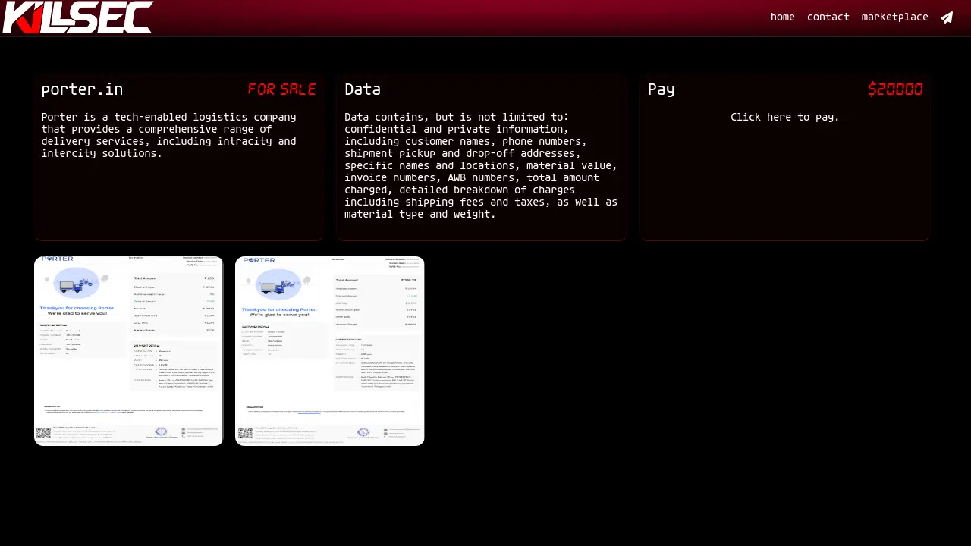Screen dimensions: 971x546
Task: Click the red FOR SALE badge
Action: (x=281, y=89)
